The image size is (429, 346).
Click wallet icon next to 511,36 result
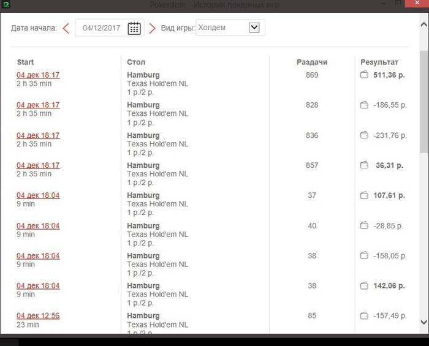tap(364, 75)
